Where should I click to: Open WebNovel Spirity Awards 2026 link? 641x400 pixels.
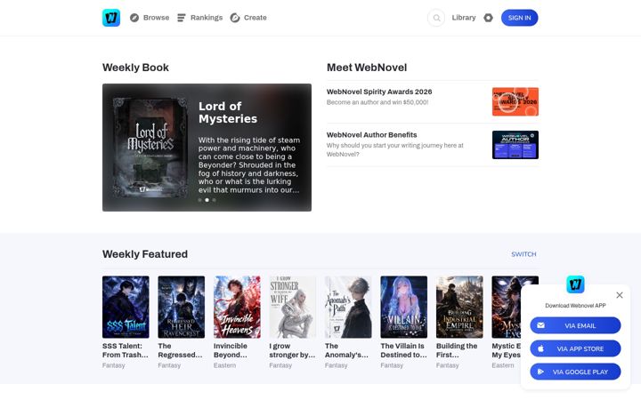pos(379,92)
